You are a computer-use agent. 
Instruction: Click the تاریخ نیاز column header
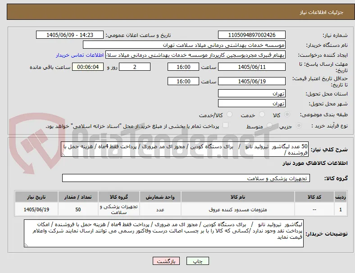[x=36, y=197]
